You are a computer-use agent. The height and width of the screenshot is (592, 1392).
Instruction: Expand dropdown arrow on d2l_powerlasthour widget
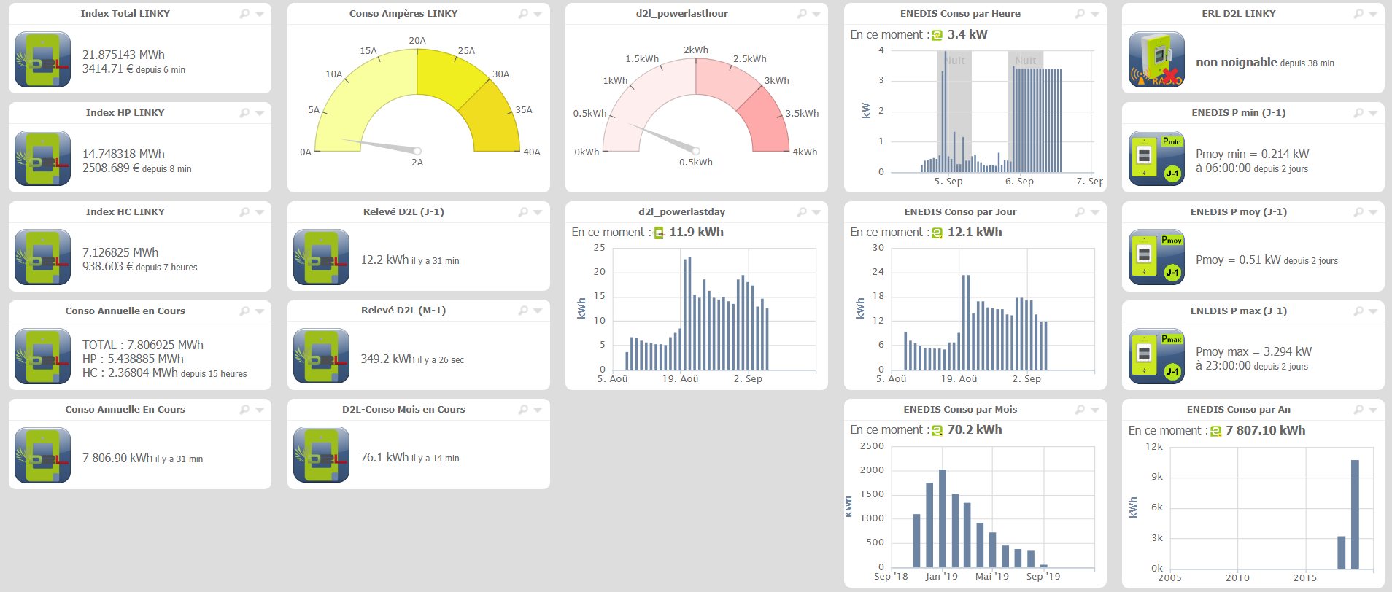pos(816,15)
